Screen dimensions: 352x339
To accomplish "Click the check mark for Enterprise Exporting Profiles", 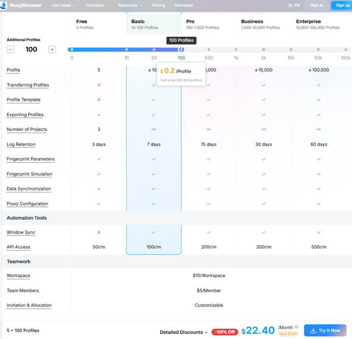I will point(319,115).
